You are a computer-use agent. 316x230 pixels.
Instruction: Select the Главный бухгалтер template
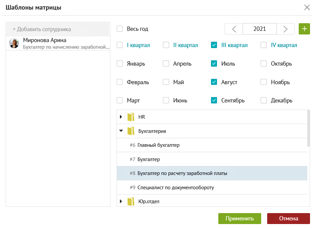point(158,145)
